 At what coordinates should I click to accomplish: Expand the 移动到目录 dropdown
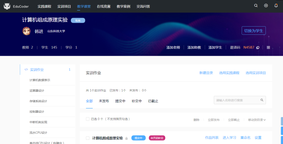(257, 120)
